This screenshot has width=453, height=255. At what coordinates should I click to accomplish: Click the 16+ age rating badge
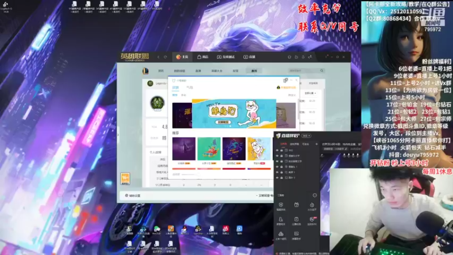pos(125,178)
